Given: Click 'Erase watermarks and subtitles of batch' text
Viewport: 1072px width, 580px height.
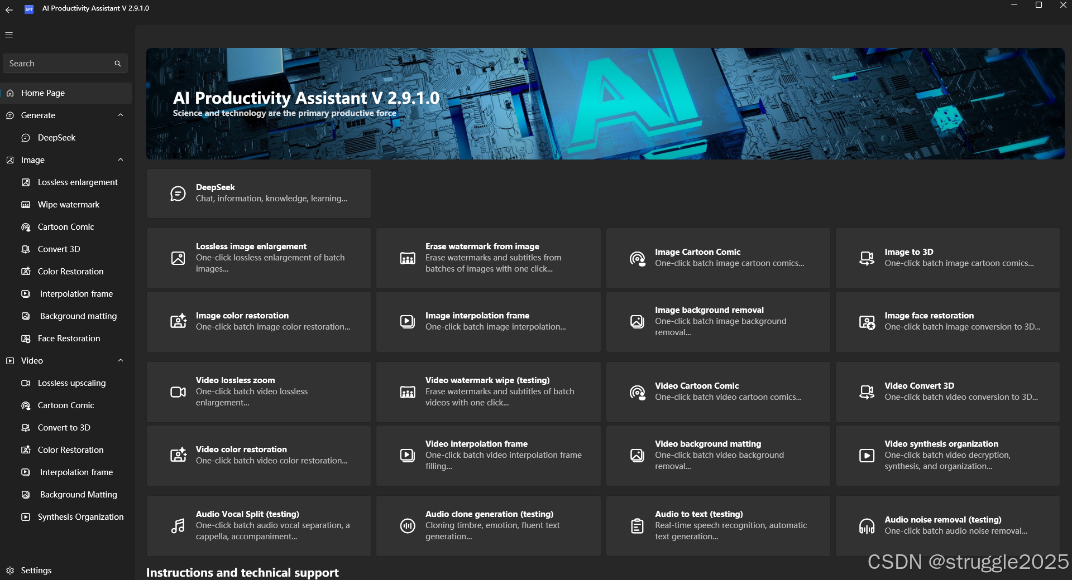Looking at the screenshot, I should point(500,391).
